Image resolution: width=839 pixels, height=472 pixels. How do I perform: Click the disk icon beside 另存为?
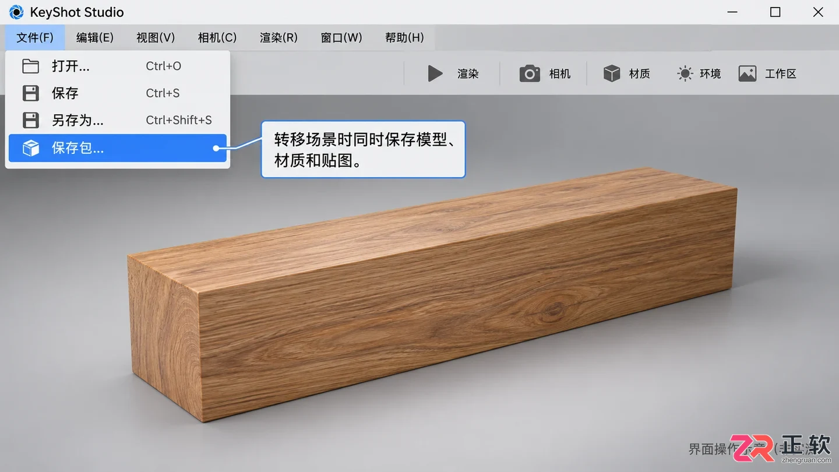coord(30,120)
